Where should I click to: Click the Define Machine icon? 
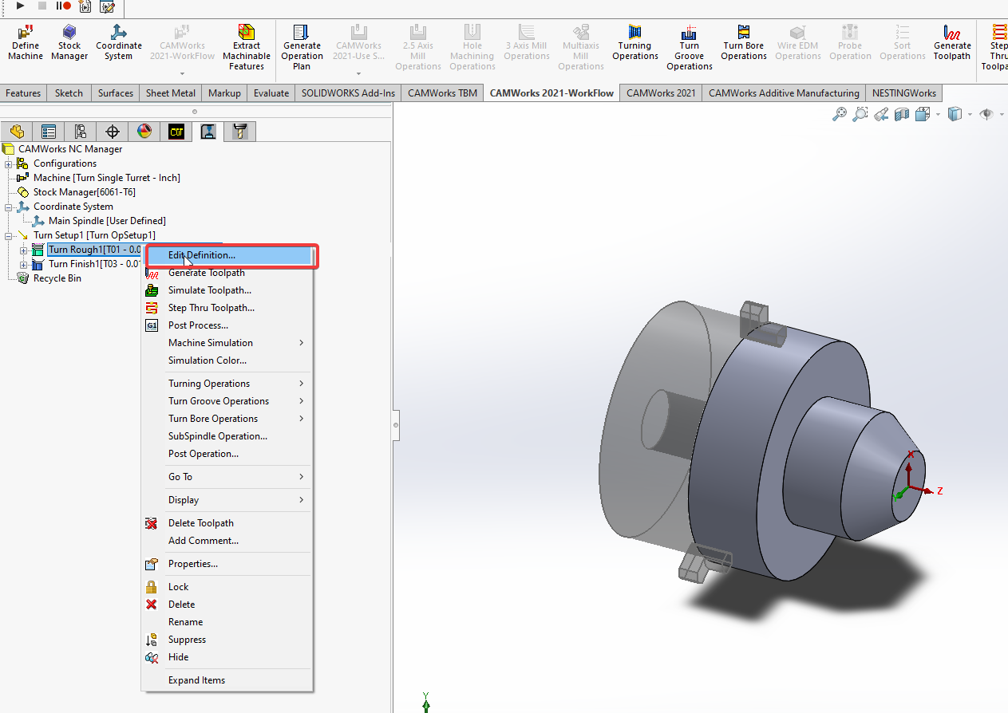[x=26, y=42]
